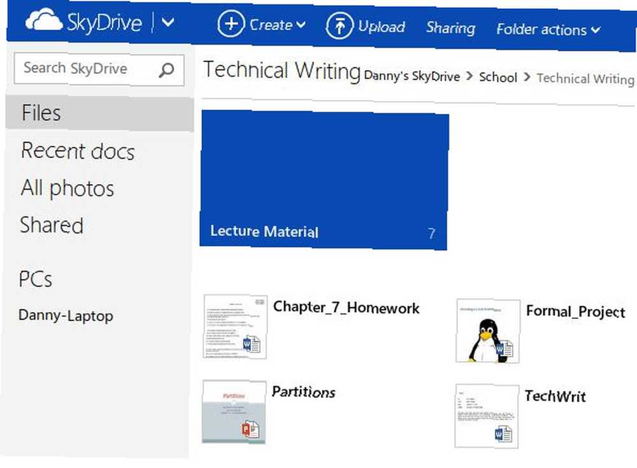Focus the Search SkyDrive input box
Screen dimensions: 637x468
pyautogui.click(x=99, y=69)
